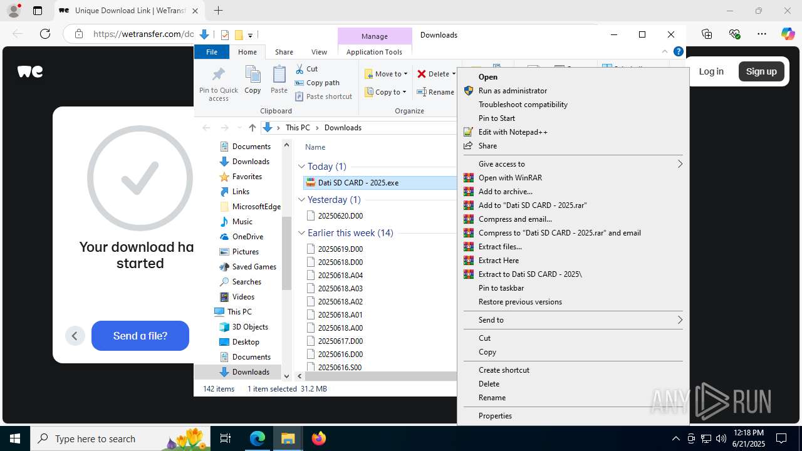Viewport: 802px width, 451px height.
Task: Select Music in navigation pane
Action: [242, 222]
